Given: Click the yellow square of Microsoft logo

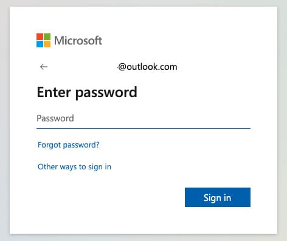Looking at the screenshot, I should (x=47, y=44).
